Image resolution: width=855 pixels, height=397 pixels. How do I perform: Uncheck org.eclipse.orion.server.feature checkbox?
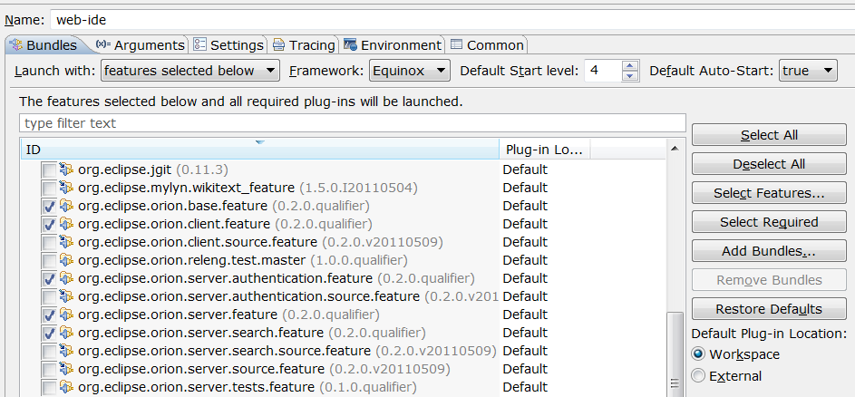point(49,315)
